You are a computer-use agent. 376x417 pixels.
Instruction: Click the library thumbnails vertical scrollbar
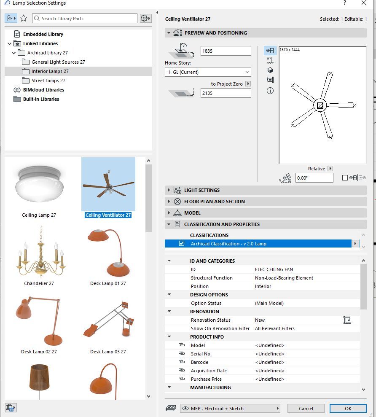[149, 198]
